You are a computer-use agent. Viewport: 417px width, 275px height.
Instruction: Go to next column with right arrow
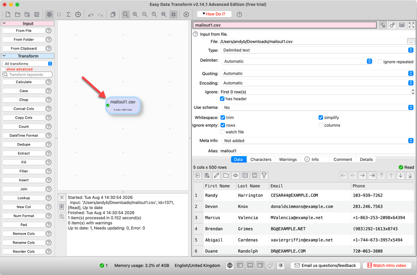coord(362,175)
